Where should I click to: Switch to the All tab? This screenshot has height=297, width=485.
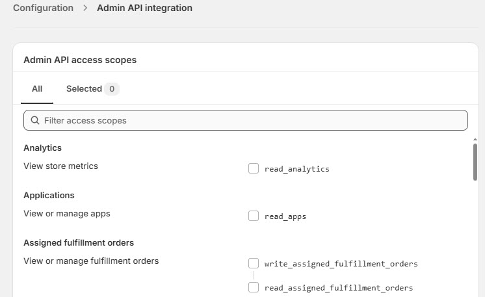tap(37, 89)
